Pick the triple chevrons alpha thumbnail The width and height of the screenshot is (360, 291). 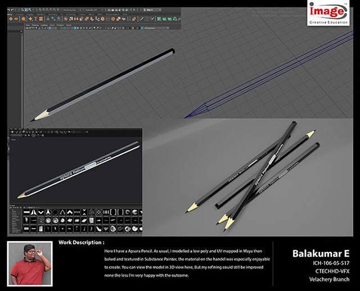tap(77, 212)
